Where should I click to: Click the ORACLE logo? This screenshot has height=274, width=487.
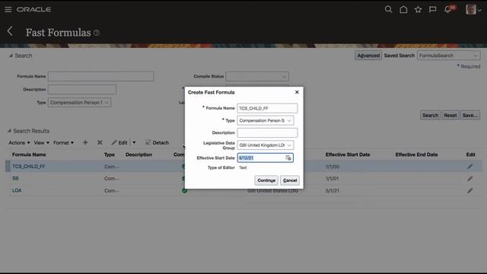33,10
